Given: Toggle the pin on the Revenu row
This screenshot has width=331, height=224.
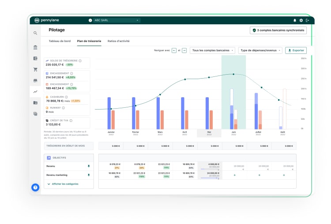Looking at the screenshot, I should (x=89, y=166).
